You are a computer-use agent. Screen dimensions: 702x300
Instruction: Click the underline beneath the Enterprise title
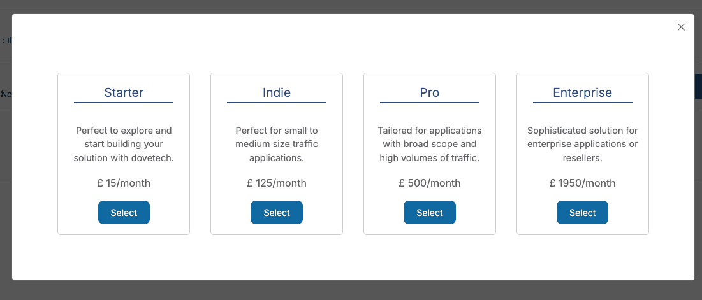(x=582, y=103)
